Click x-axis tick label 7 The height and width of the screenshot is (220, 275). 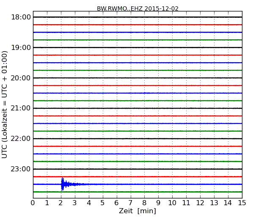(x=130, y=203)
